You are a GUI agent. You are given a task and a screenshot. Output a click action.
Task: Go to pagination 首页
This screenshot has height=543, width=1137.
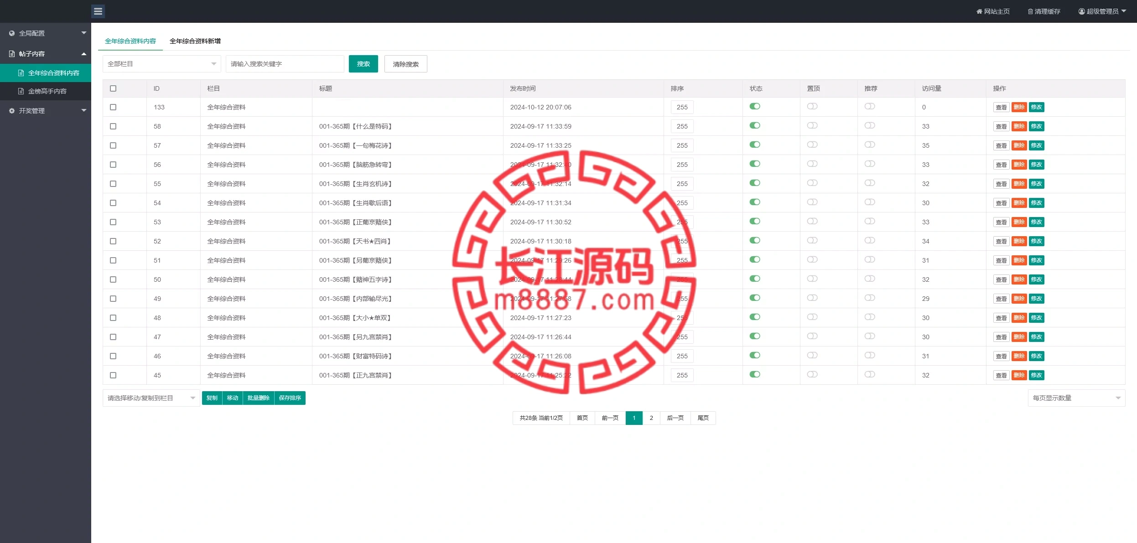582,418
